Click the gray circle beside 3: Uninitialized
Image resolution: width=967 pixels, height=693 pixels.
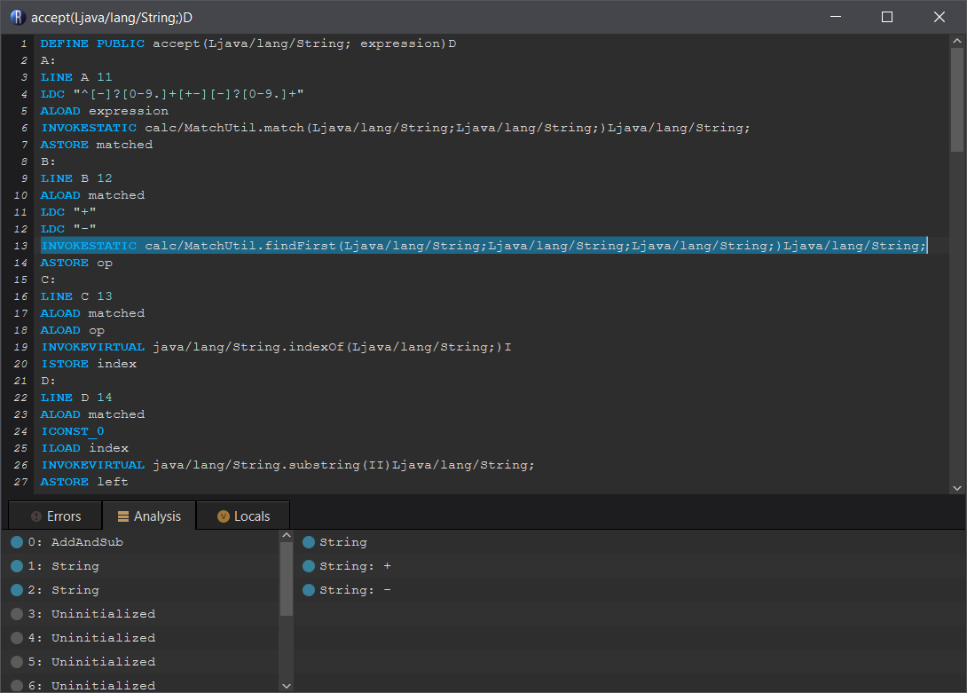(17, 614)
